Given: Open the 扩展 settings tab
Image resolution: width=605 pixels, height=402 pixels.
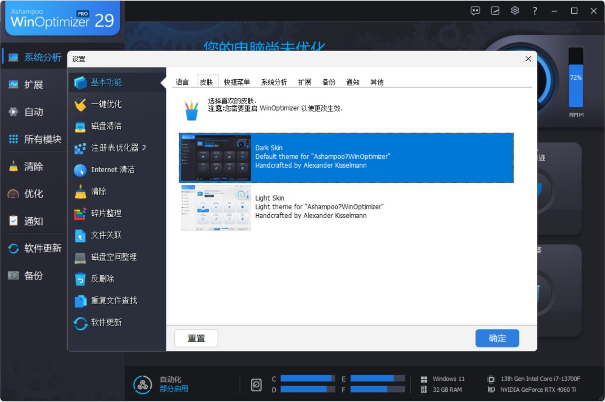Looking at the screenshot, I should [x=305, y=82].
